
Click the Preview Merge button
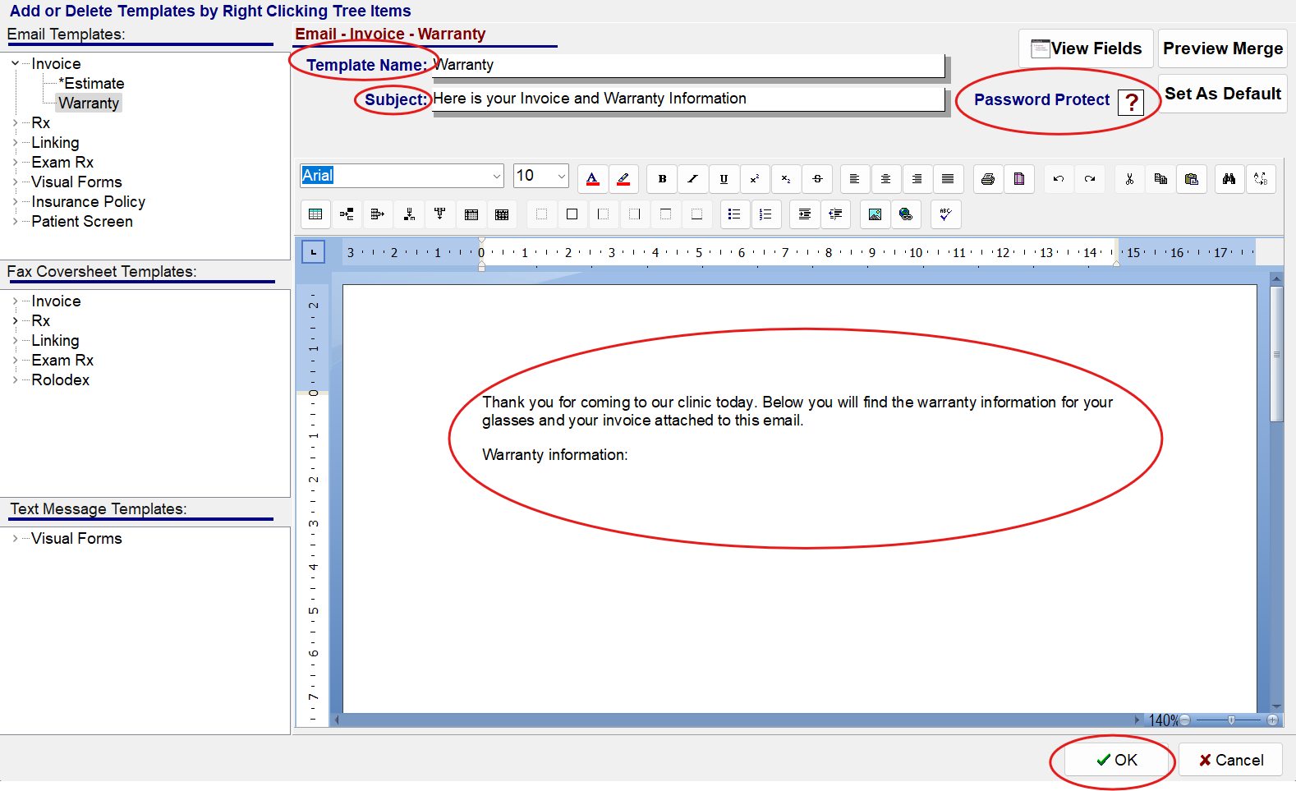(x=1222, y=48)
